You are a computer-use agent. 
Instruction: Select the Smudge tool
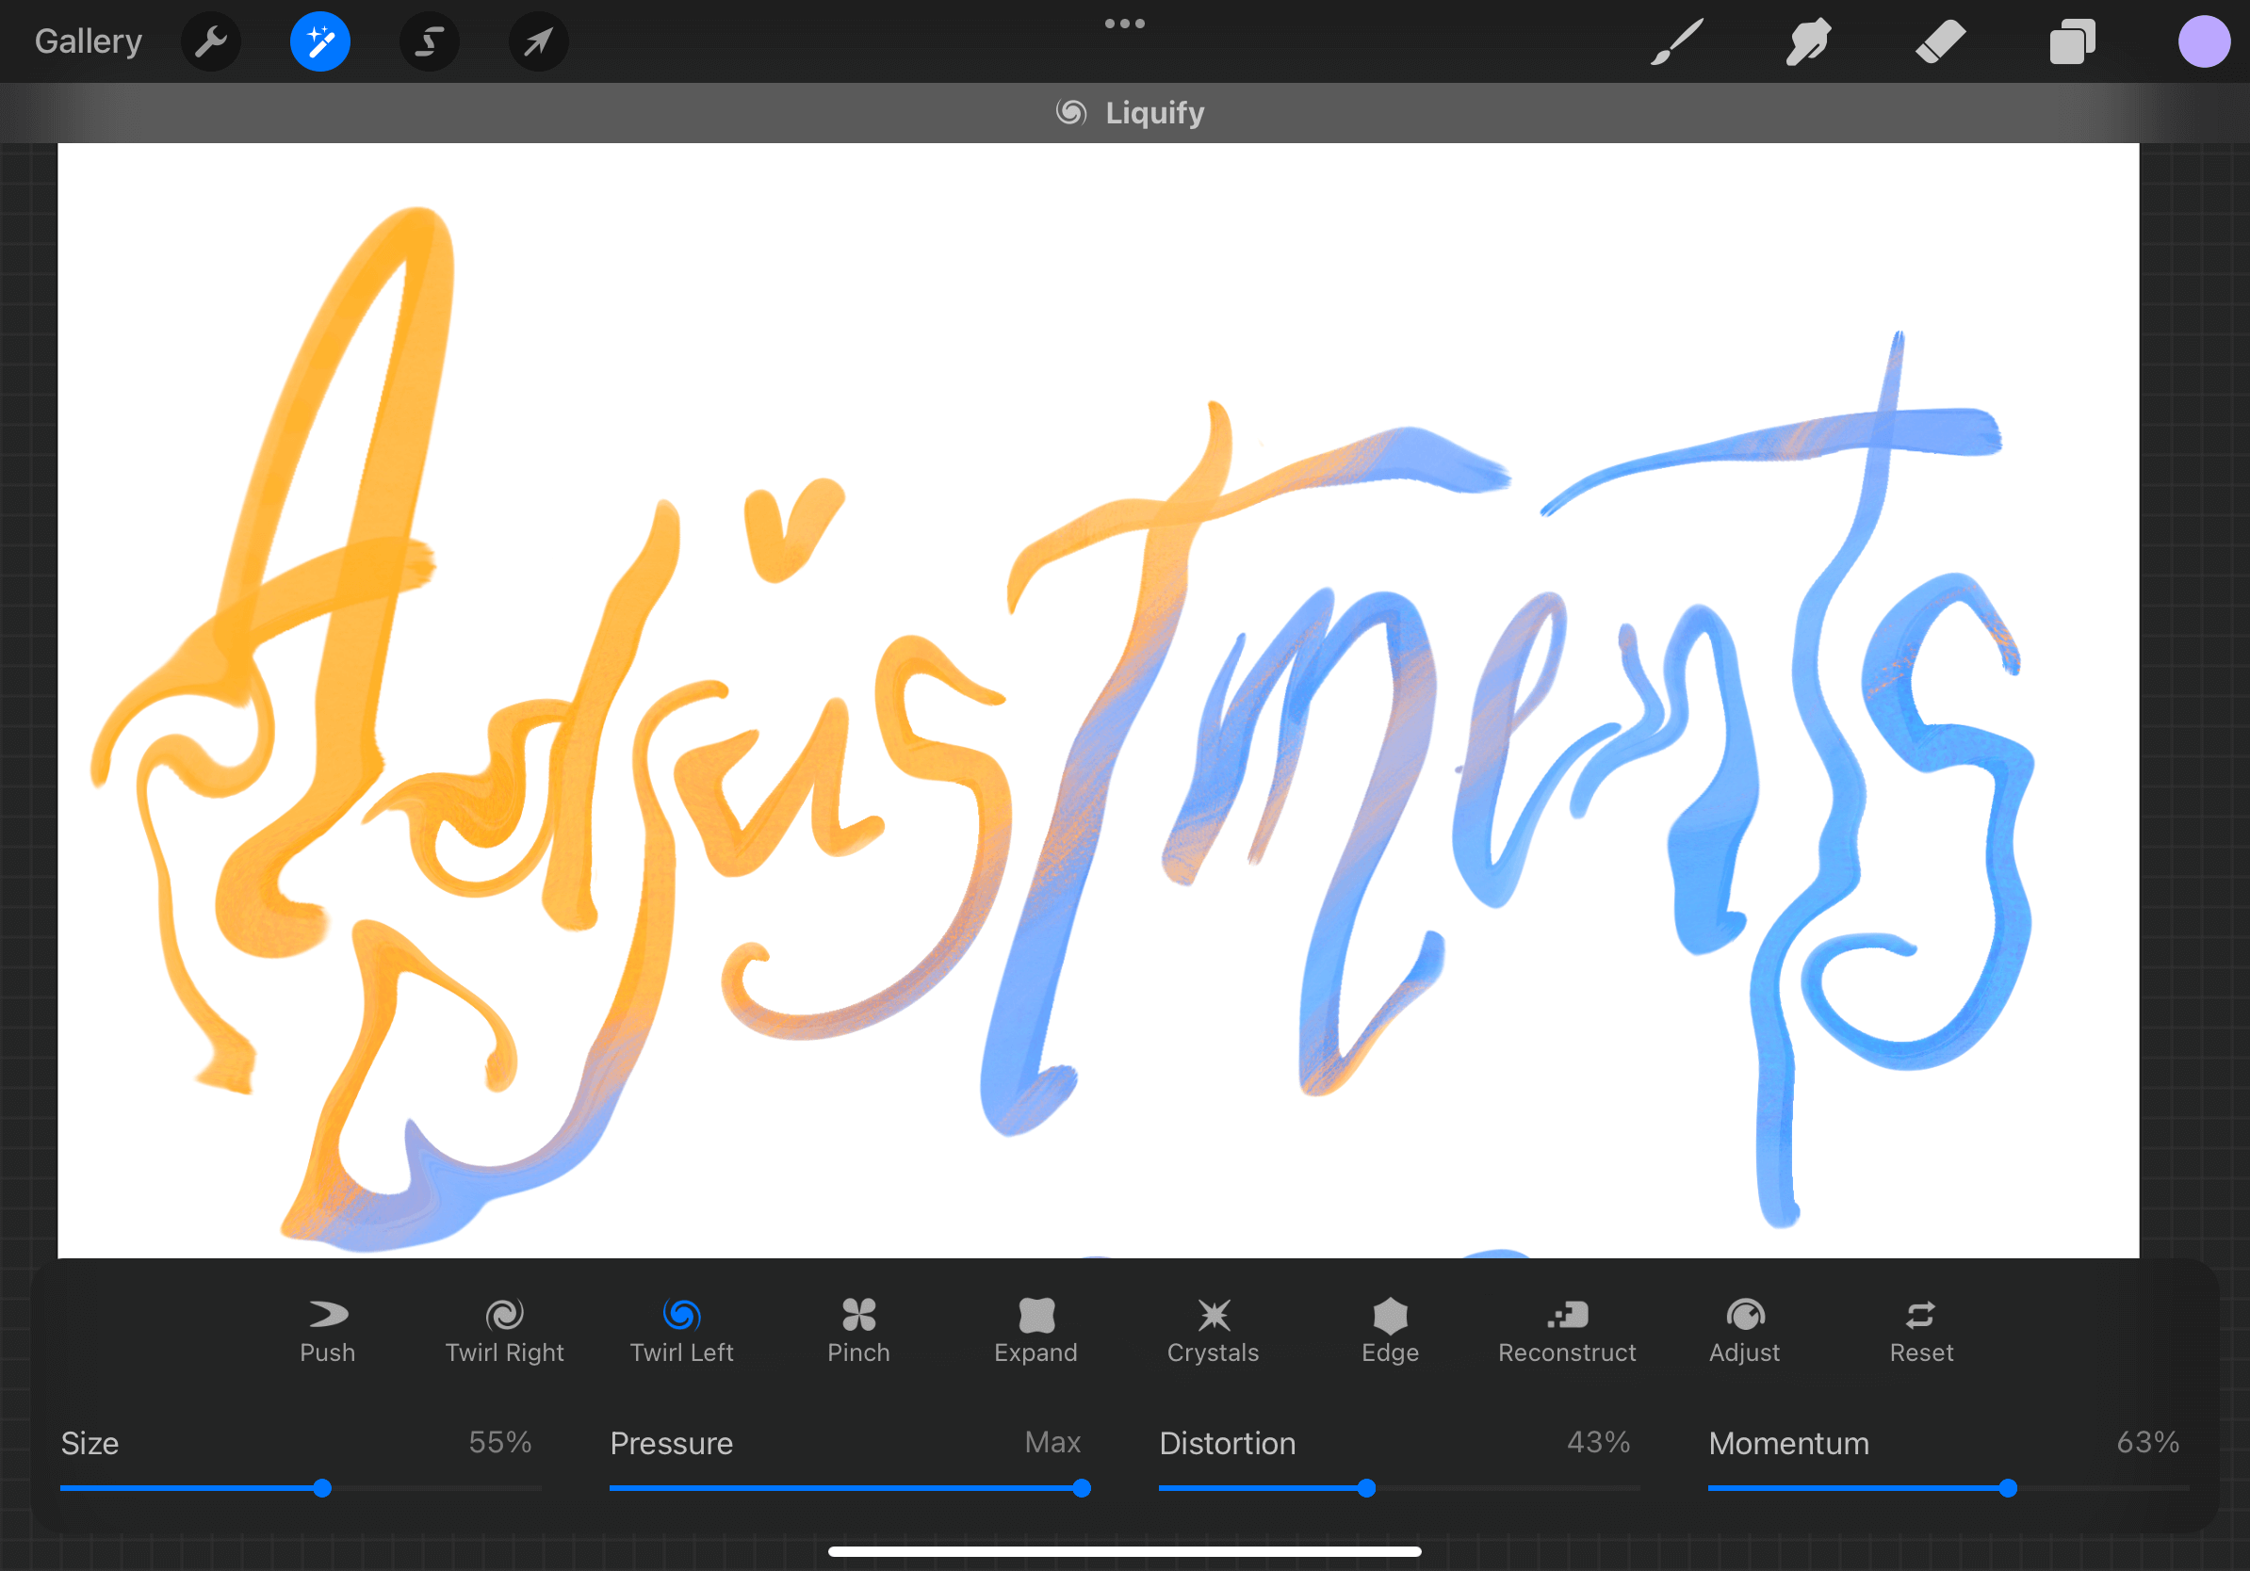tap(1808, 42)
